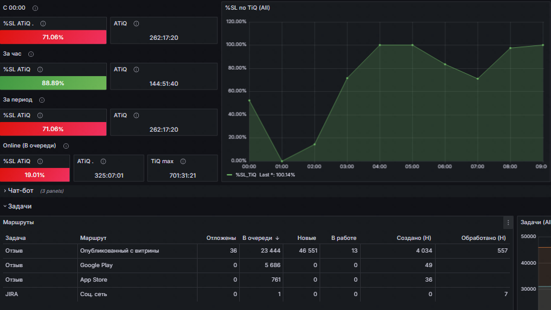Click info icon of %SL ATiQ panel under За период
551x310 pixels.
coord(40,115)
